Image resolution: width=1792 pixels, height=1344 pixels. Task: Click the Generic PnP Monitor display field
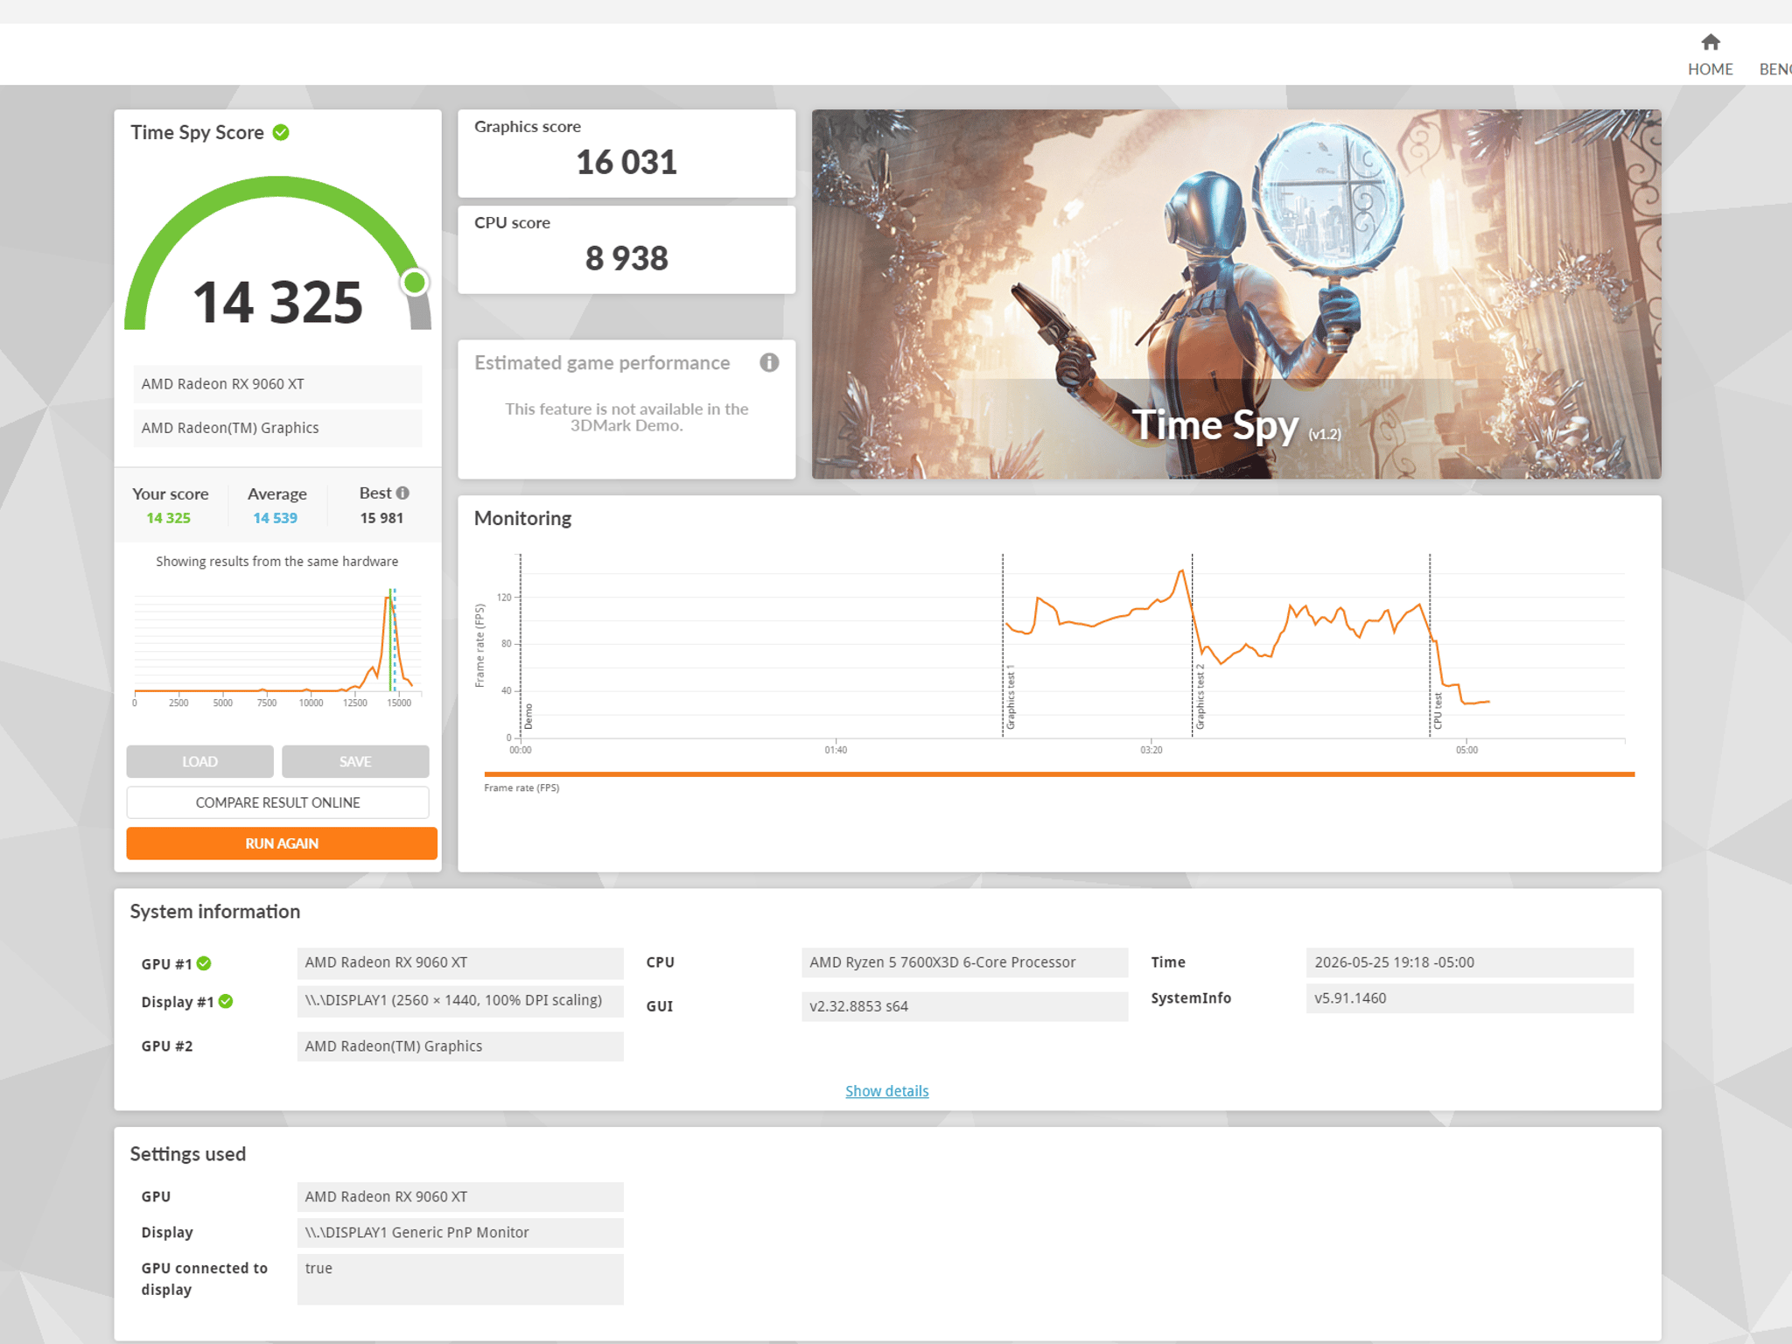click(x=460, y=1233)
